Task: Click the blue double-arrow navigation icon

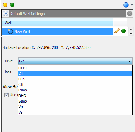Action: [5, 14]
